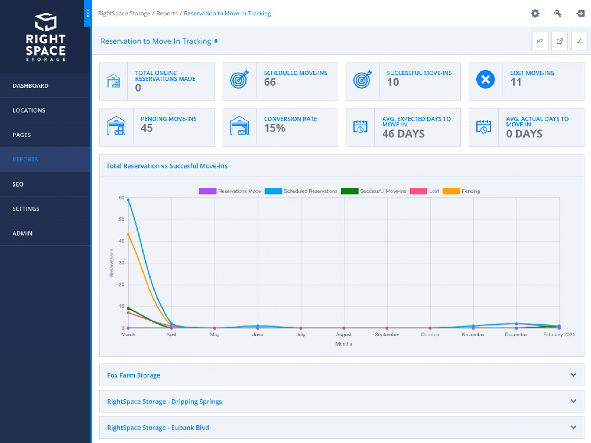This screenshot has width=591, height=443.
Task: Click Total Reservation vs Succesful Move-ins heading
Action: [x=167, y=166]
